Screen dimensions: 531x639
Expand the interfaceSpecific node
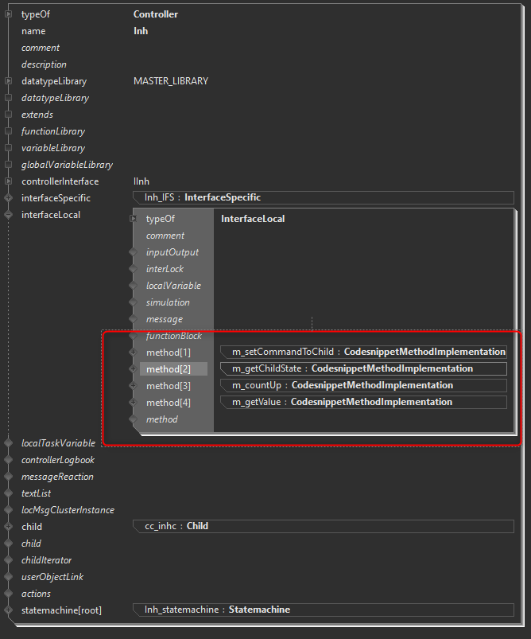(8, 198)
